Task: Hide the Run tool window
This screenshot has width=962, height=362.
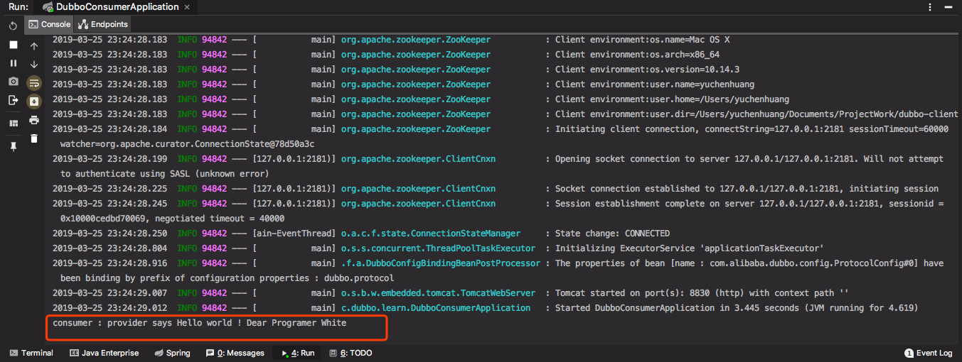Action: point(950,7)
